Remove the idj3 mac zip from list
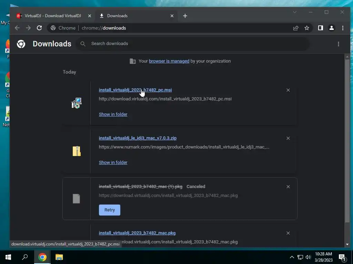The image size is (353, 264). (x=288, y=138)
